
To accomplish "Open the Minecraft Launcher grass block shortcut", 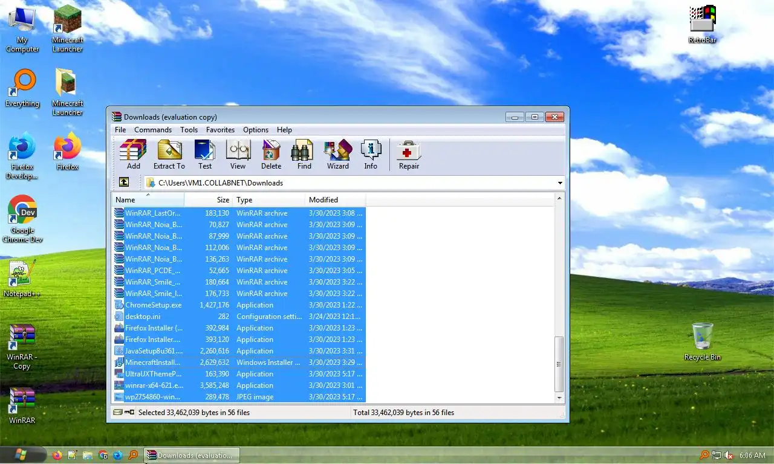I will pyautogui.click(x=68, y=29).
